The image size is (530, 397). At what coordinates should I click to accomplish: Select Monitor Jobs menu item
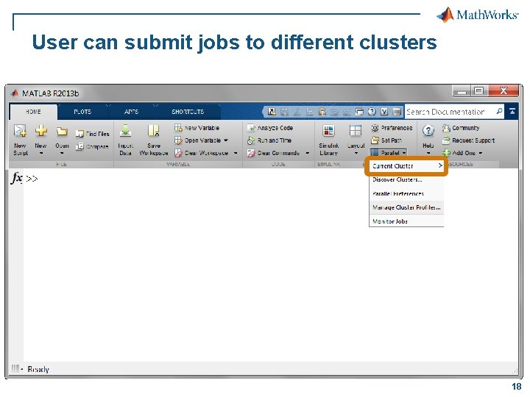[x=406, y=221]
